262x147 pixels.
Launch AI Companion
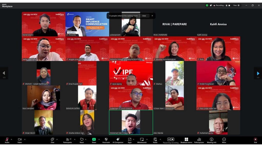pos(118,140)
